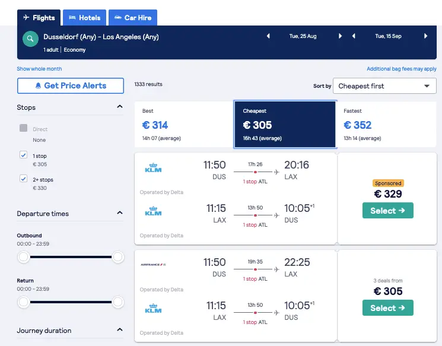Image resolution: width=442 pixels, height=346 pixels.
Task: Choose the Fastest €352 sorting card
Action: (x=386, y=125)
